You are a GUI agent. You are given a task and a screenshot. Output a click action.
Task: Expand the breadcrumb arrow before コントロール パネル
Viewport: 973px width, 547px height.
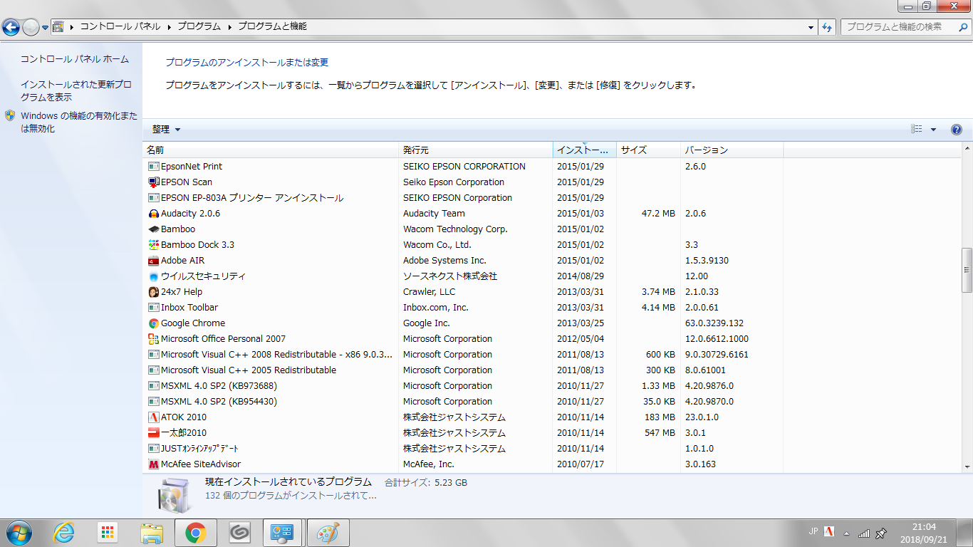[72, 27]
